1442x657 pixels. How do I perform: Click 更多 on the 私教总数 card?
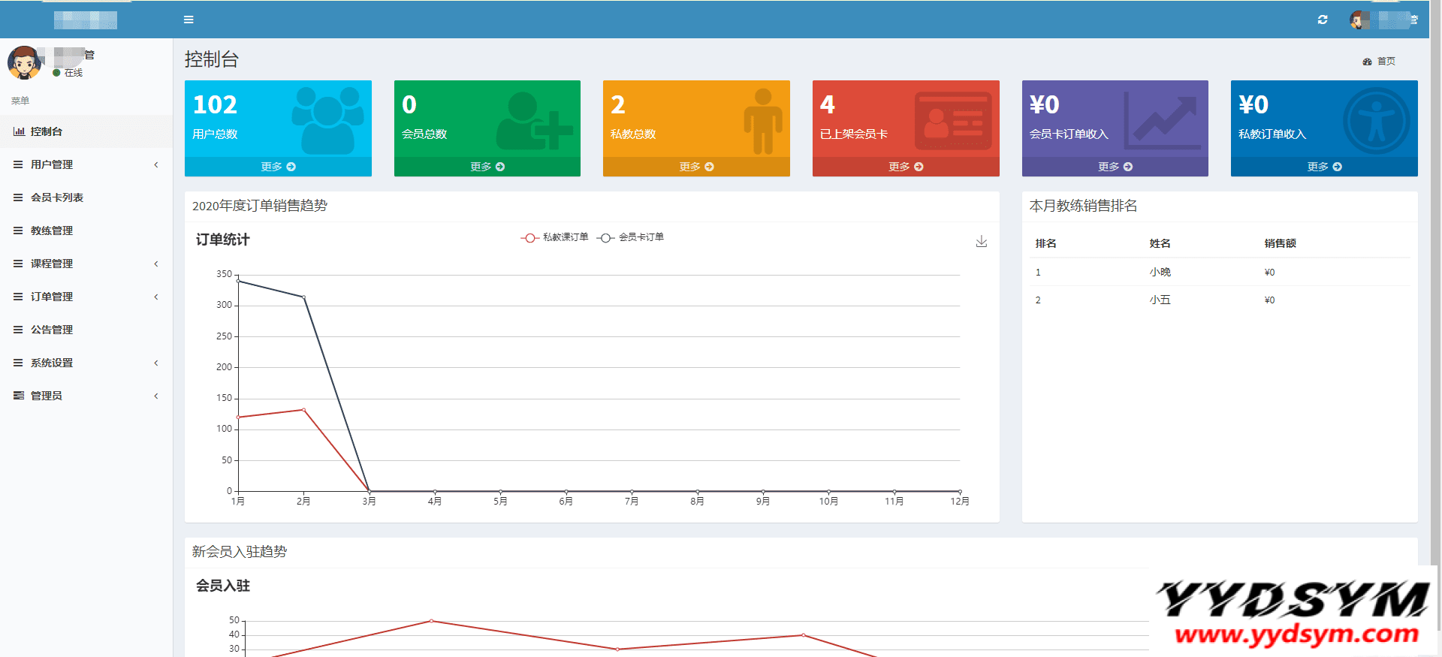click(696, 167)
